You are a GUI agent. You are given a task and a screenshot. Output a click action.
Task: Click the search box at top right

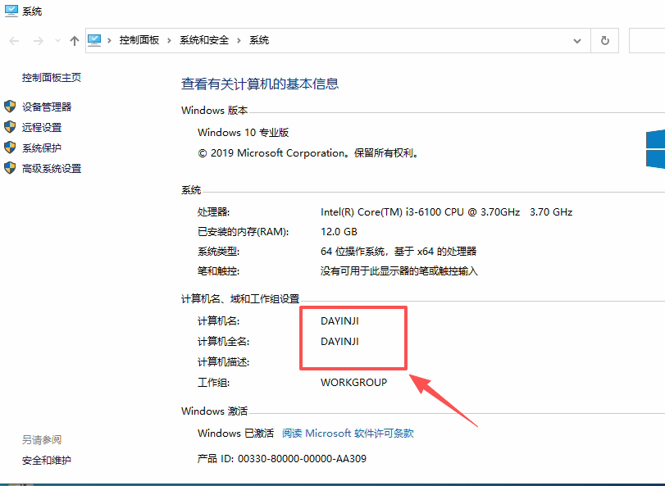[648, 40]
